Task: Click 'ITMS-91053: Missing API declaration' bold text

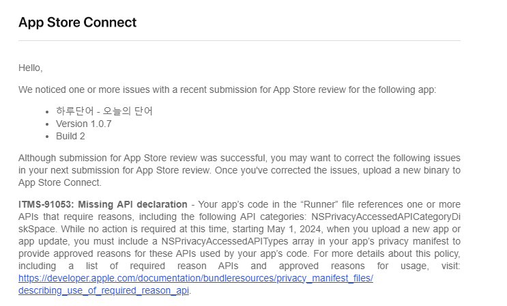Action: (103, 204)
